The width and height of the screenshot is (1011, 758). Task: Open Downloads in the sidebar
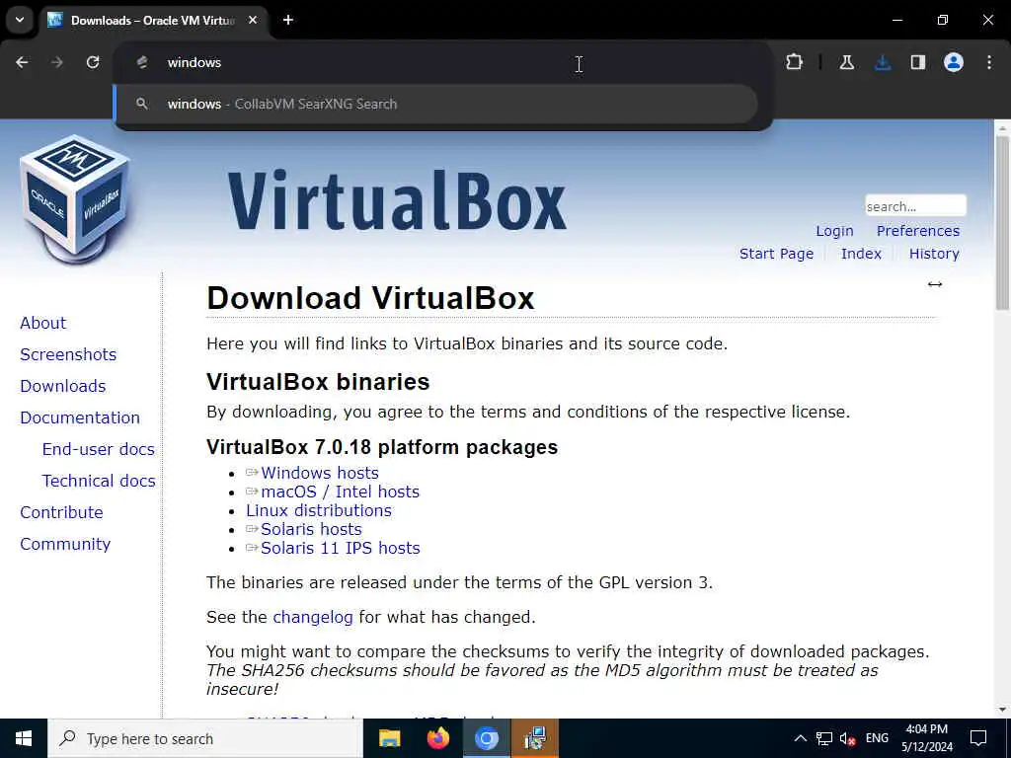point(62,386)
